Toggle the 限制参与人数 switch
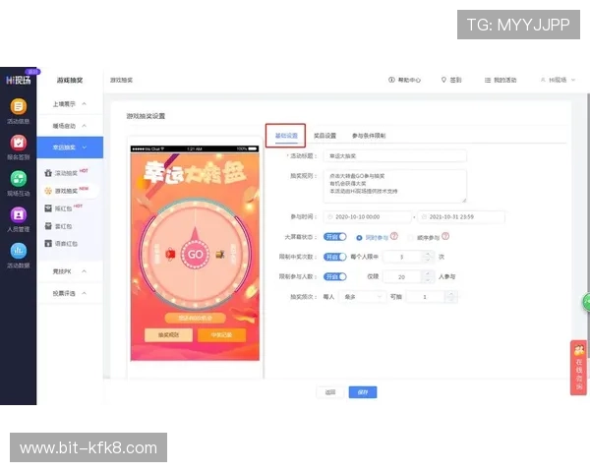The height and width of the screenshot is (472, 590). point(334,276)
